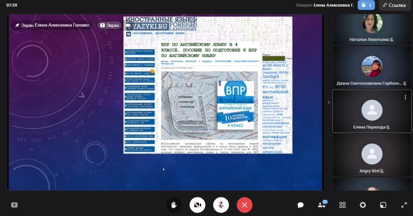The width and height of the screenshot is (413, 216).
Task: Collapse the participants sidebar with the chevron
Action: (329, 102)
